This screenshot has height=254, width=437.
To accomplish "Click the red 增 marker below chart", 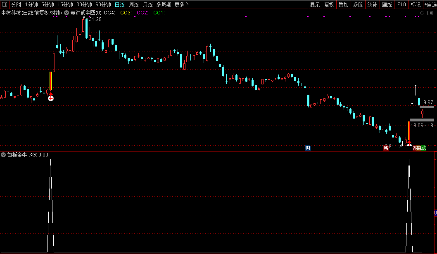I will pyautogui.click(x=386, y=148).
